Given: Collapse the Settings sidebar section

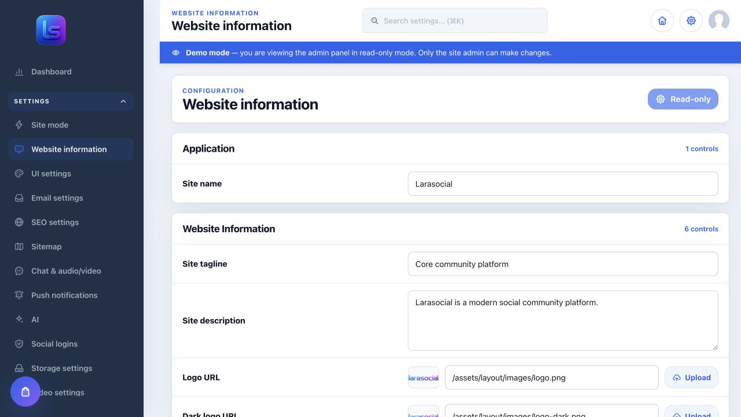Looking at the screenshot, I should pyautogui.click(x=71, y=101).
